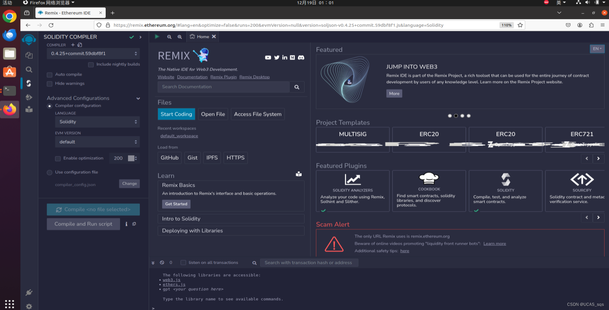Click the Remix home logo icon in sidebar
Image resolution: width=609 pixels, height=310 pixels.
(x=29, y=40)
